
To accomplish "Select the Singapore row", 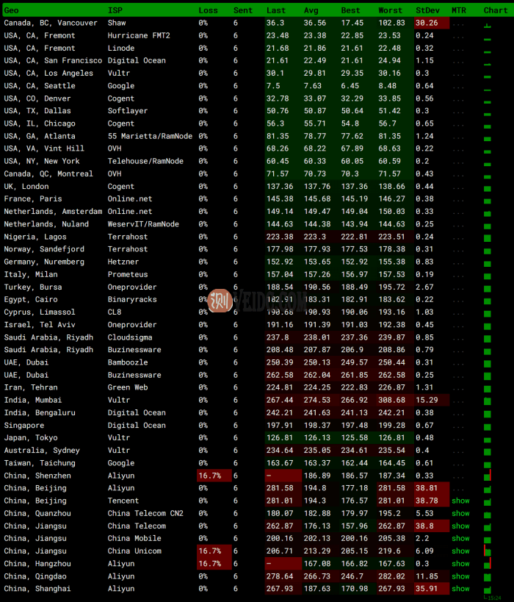I will point(257,426).
